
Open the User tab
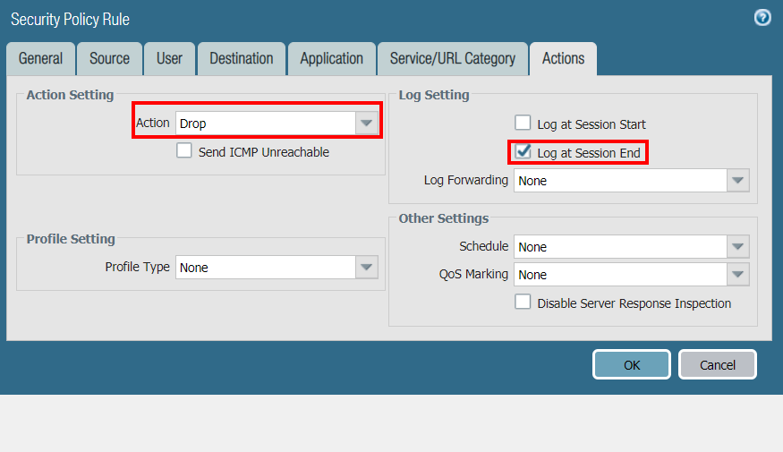click(x=169, y=58)
